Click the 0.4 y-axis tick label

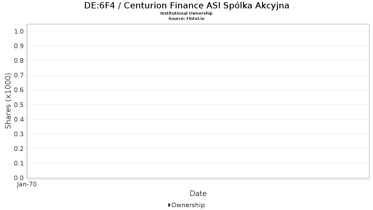click(x=19, y=119)
